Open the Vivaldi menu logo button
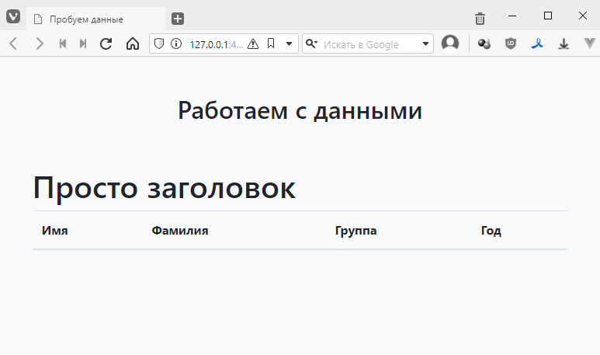Viewport: 600px width, 355px height. pos(13,18)
